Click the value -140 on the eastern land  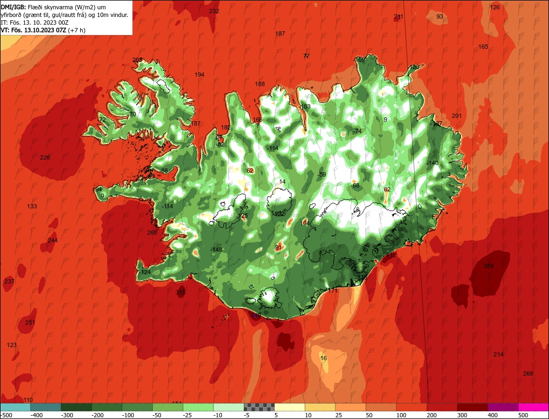click(433, 163)
